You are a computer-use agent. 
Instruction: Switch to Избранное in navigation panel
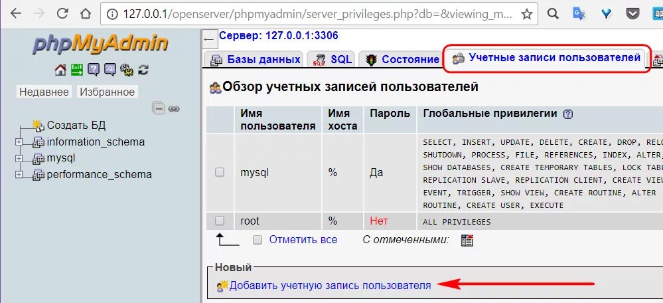[108, 92]
